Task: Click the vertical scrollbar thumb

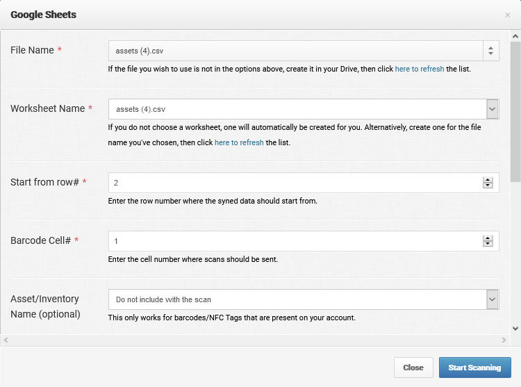Action: click(515, 112)
